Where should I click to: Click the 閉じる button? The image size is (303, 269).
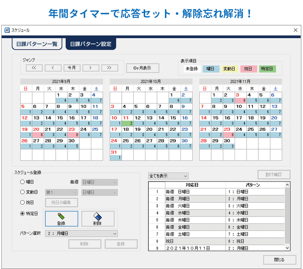point(279,259)
